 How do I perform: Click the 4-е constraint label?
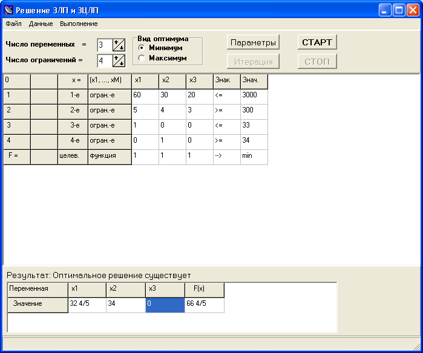pos(73,141)
